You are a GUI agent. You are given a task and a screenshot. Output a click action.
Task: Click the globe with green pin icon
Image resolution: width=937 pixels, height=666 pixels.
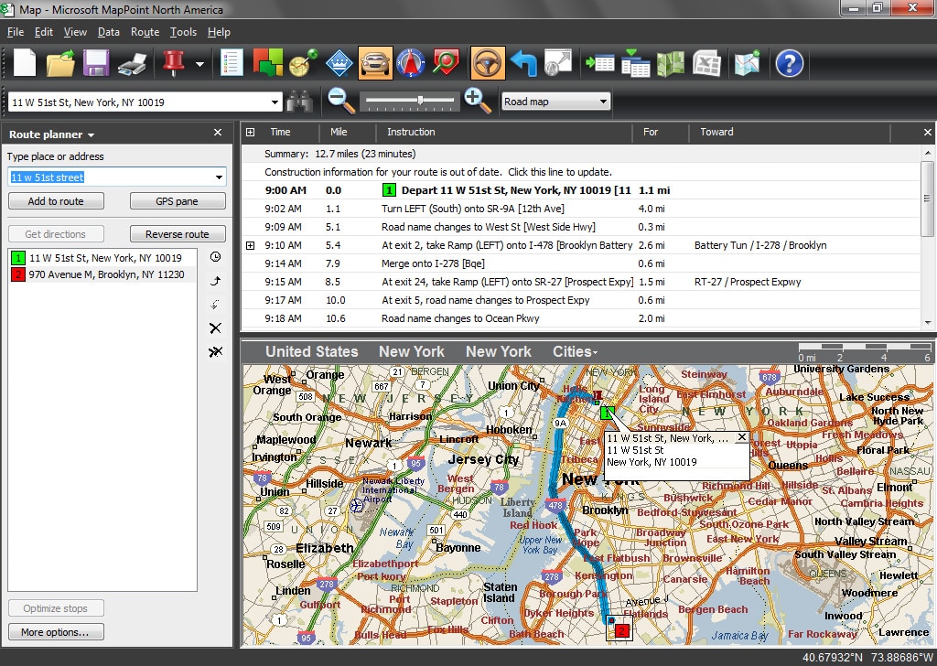click(304, 63)
